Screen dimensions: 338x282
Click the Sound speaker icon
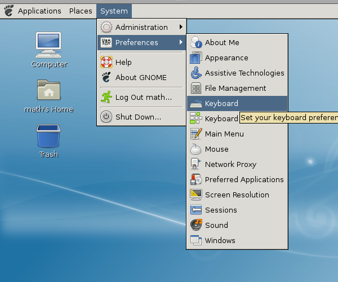click(x=195, y=225)
